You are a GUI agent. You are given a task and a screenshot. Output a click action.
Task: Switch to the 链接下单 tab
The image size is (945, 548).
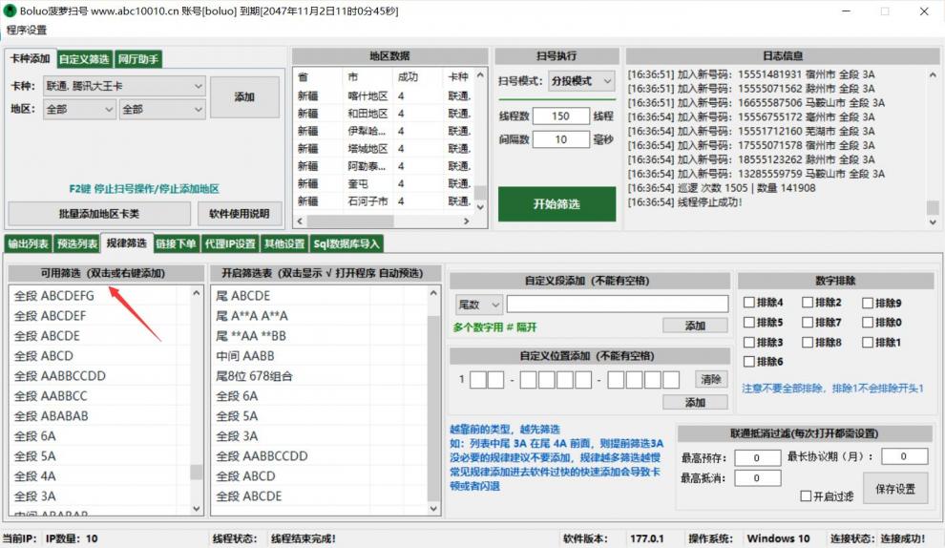point(176,243)
